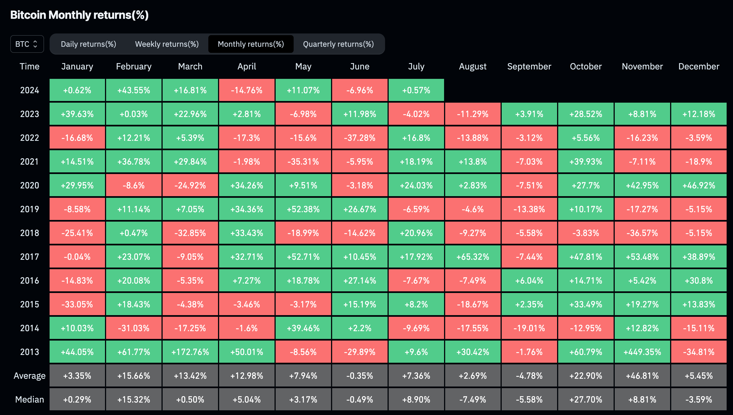This screenshot has height=415, width=733.
Task: Click the Median row label
Action: [x=29, y=400]
